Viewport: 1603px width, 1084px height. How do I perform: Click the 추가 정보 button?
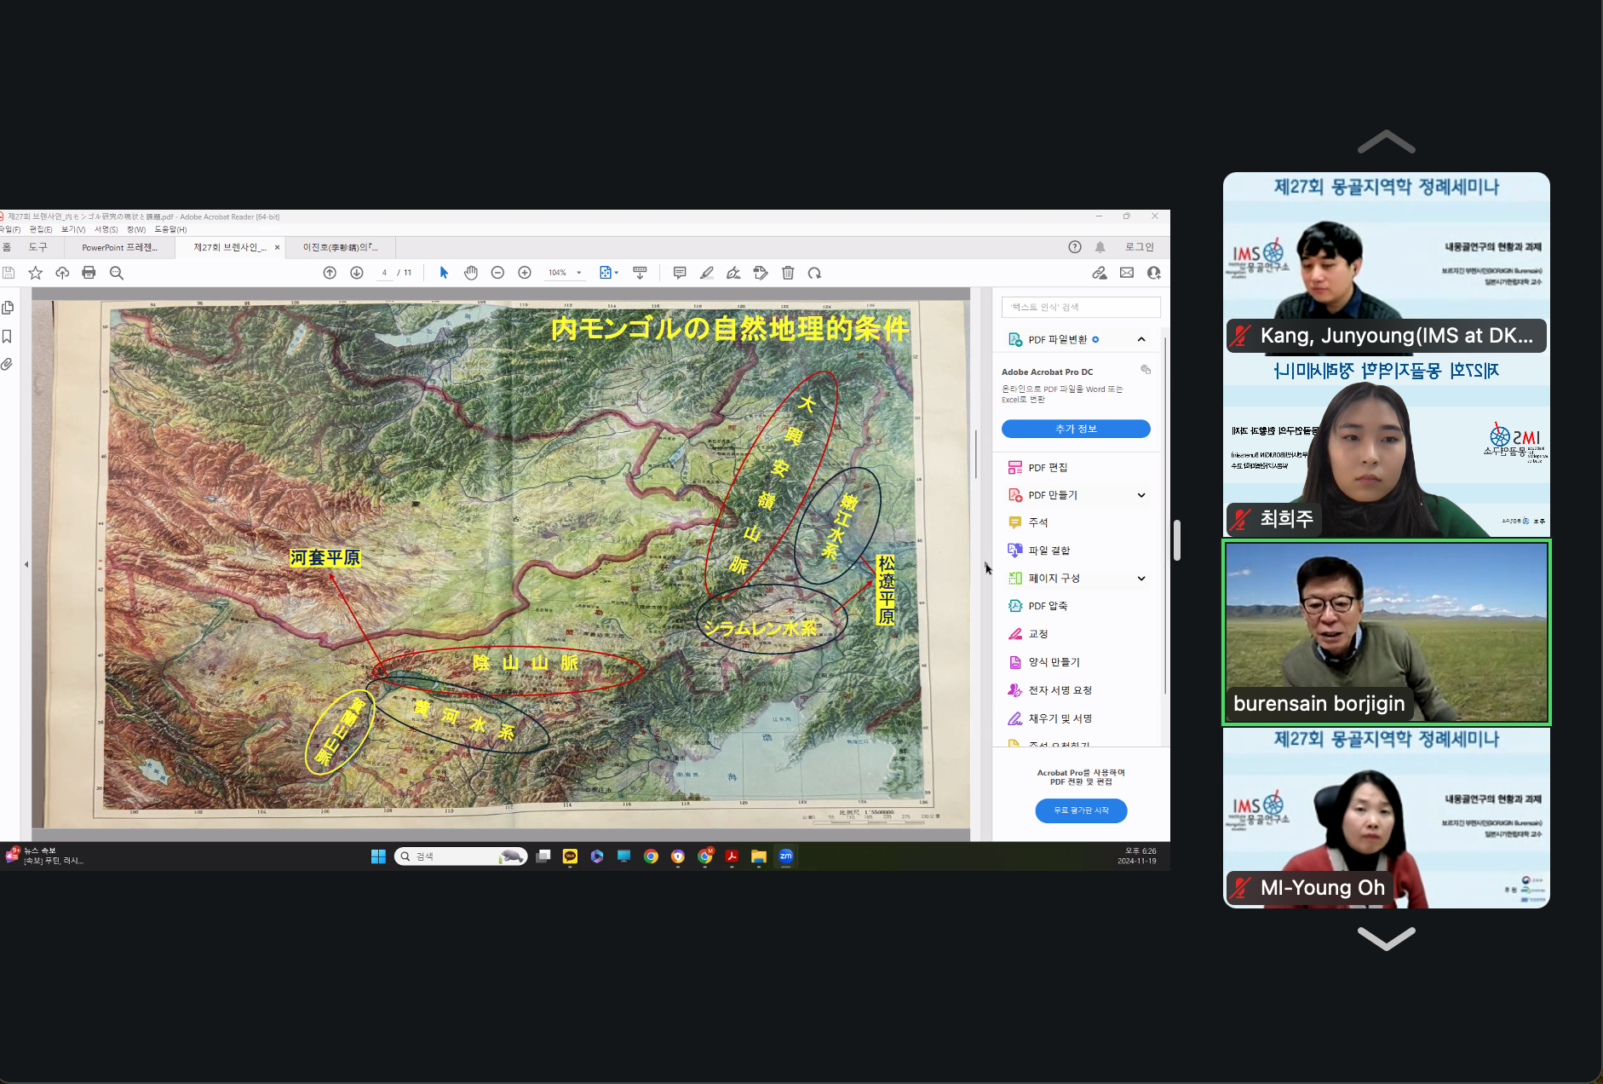pos(1076,429)
